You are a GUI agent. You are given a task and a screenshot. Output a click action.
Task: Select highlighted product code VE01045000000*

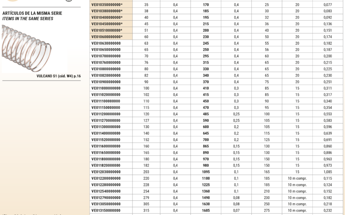(107, 24)
